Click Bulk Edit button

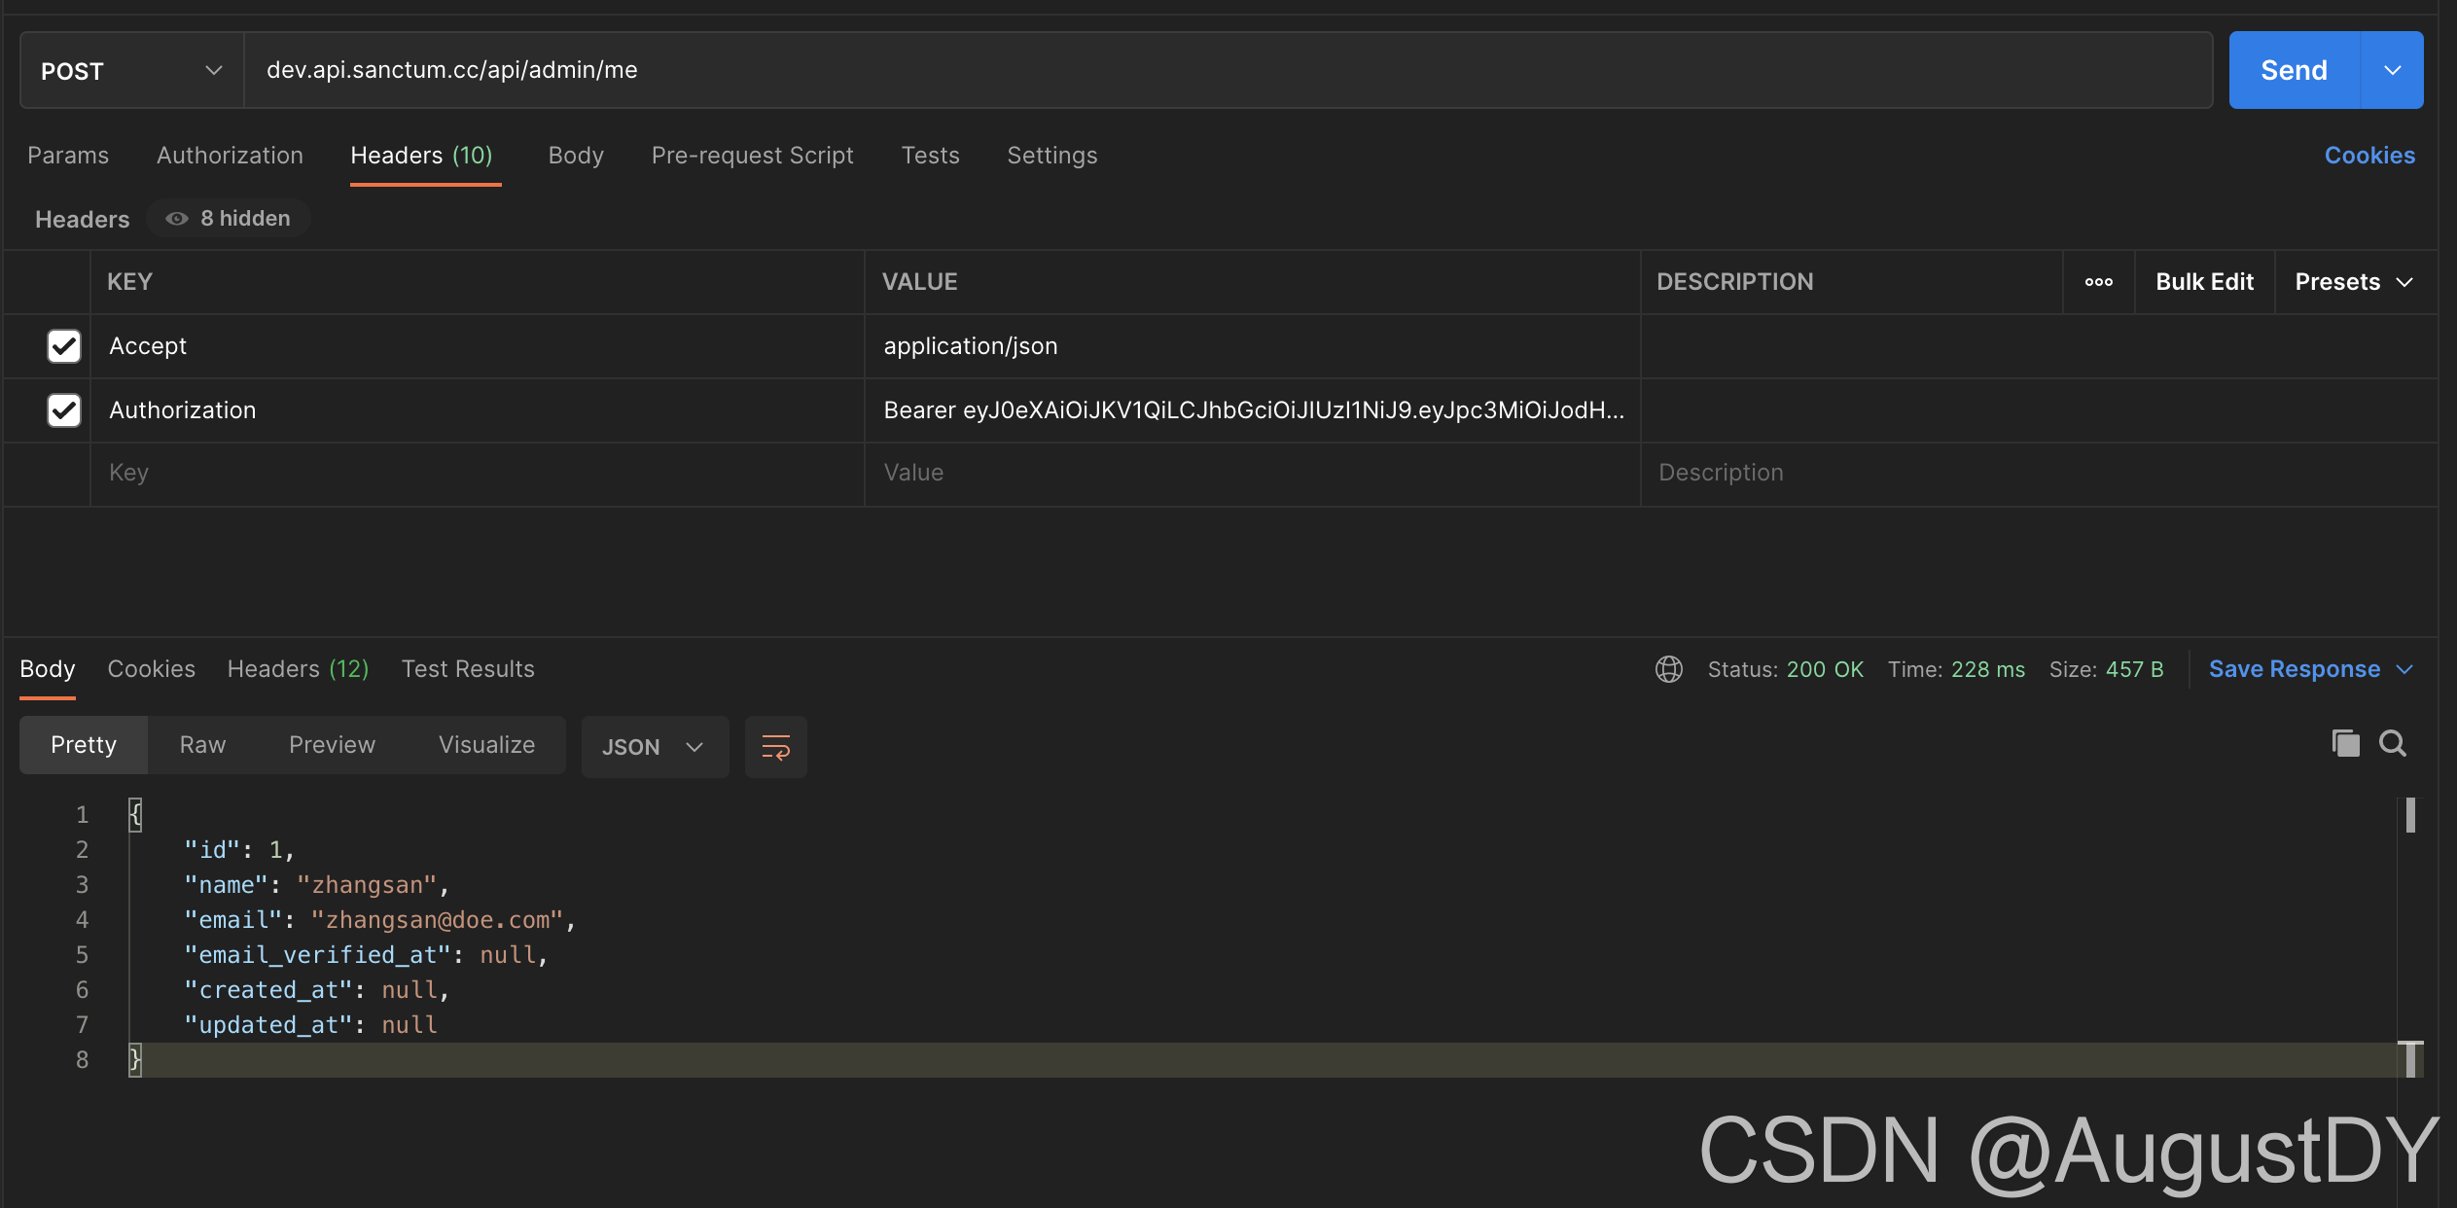click(2204, 282)
